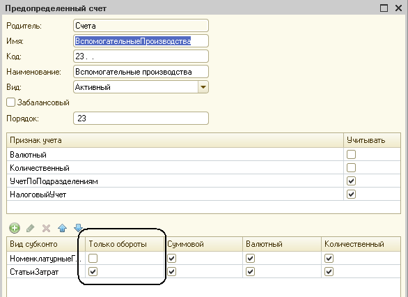Click the Порядок field containing 23
Image resolution: width=408 pixels, height=297 pixels.
coord(141,119)
